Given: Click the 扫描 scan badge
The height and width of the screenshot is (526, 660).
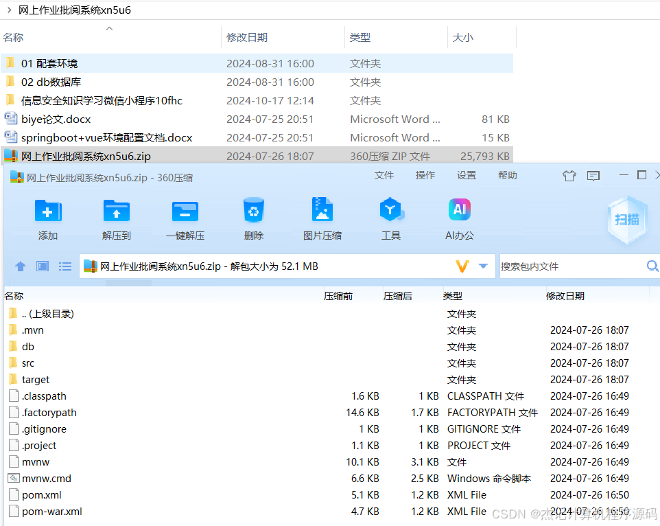Looking at the screenshot, I should pos(626,221).
